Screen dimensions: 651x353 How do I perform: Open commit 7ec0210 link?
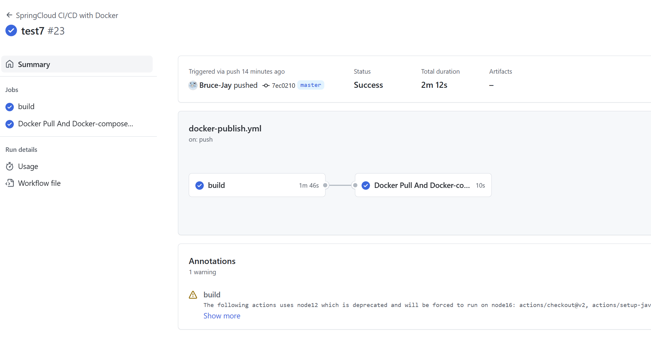283,86
